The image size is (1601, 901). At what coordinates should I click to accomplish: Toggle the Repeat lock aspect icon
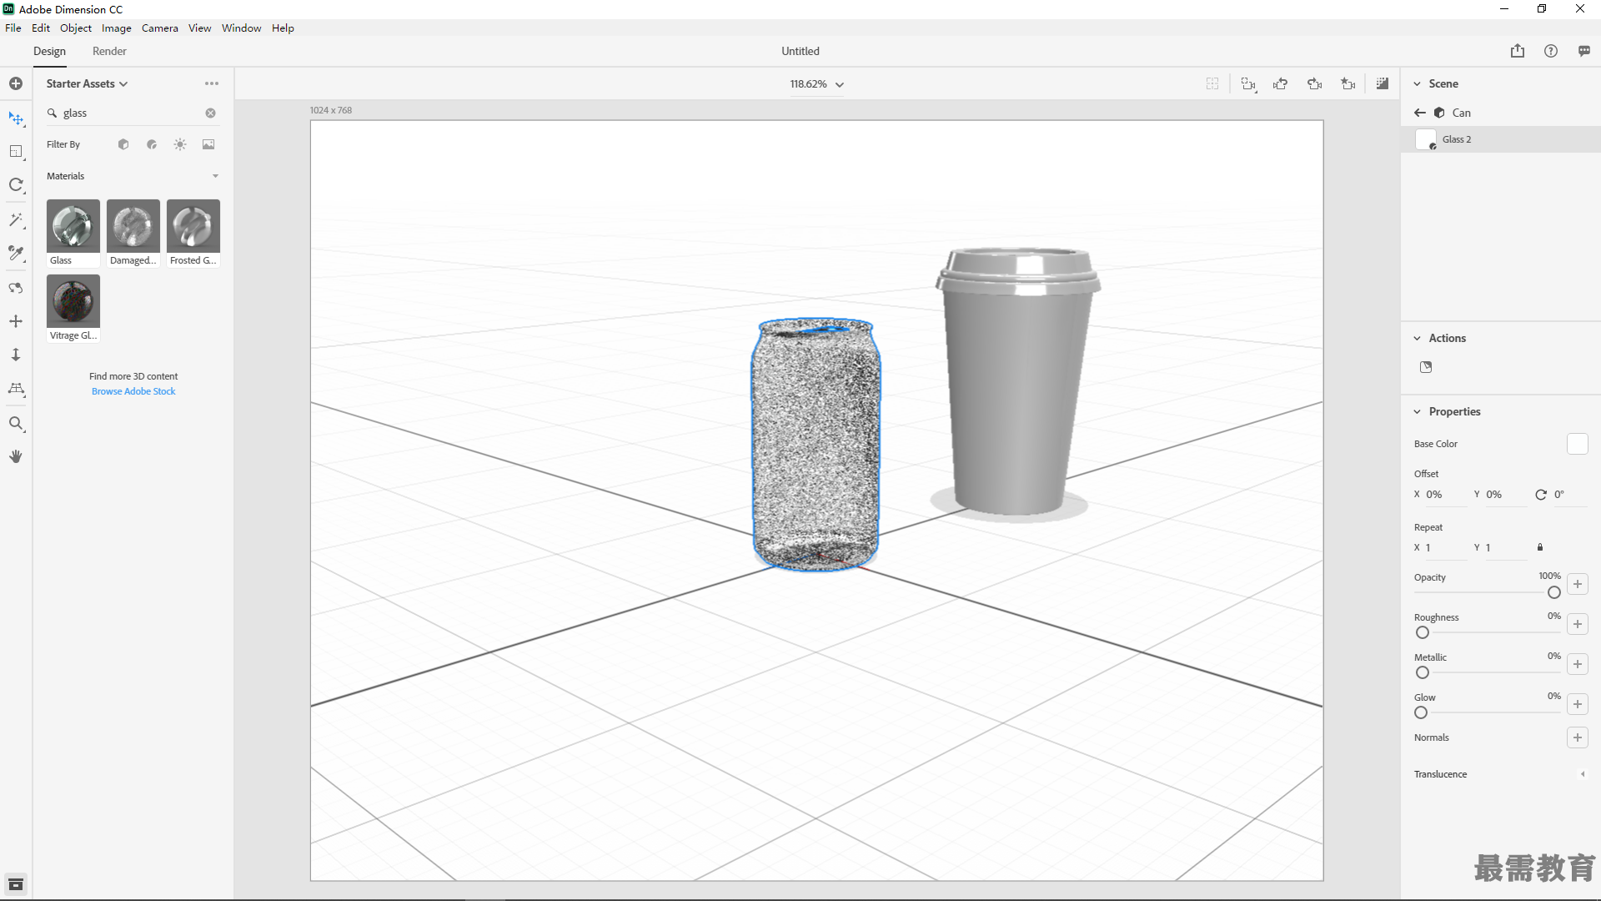point(1540,547)
